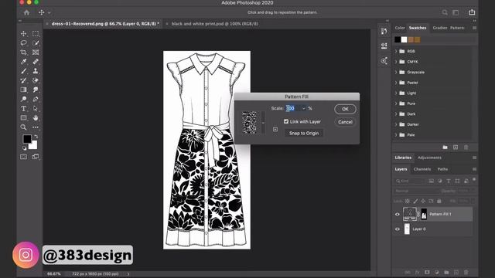Image resolution: width=495 pixels, height=278 pixels.
Task: Click the add layer mask icon
Action: point(427,272)
